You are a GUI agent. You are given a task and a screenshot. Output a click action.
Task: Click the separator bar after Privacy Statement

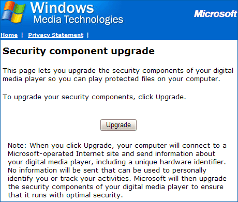pos(88,35)
